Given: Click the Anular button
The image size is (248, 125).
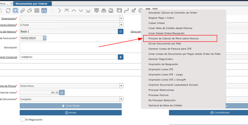Looking at the screenshot, I should point(70,113).
